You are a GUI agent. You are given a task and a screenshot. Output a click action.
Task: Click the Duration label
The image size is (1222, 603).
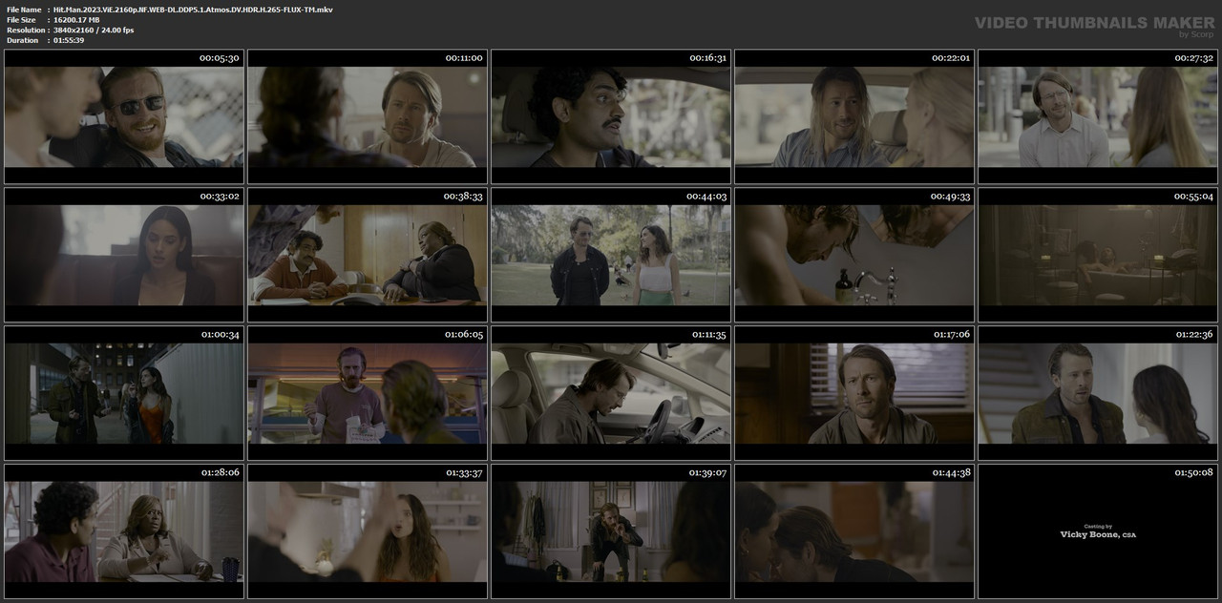coord(23,40)
